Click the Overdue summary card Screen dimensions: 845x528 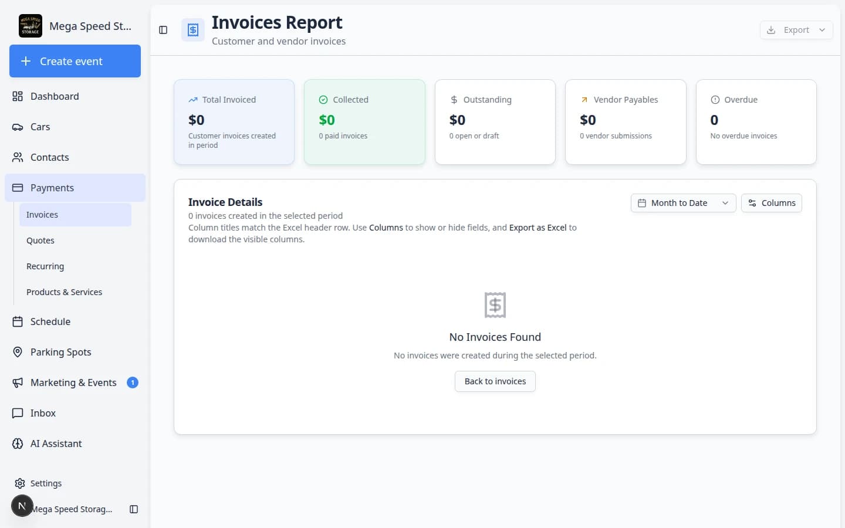[x=756, y=122]
